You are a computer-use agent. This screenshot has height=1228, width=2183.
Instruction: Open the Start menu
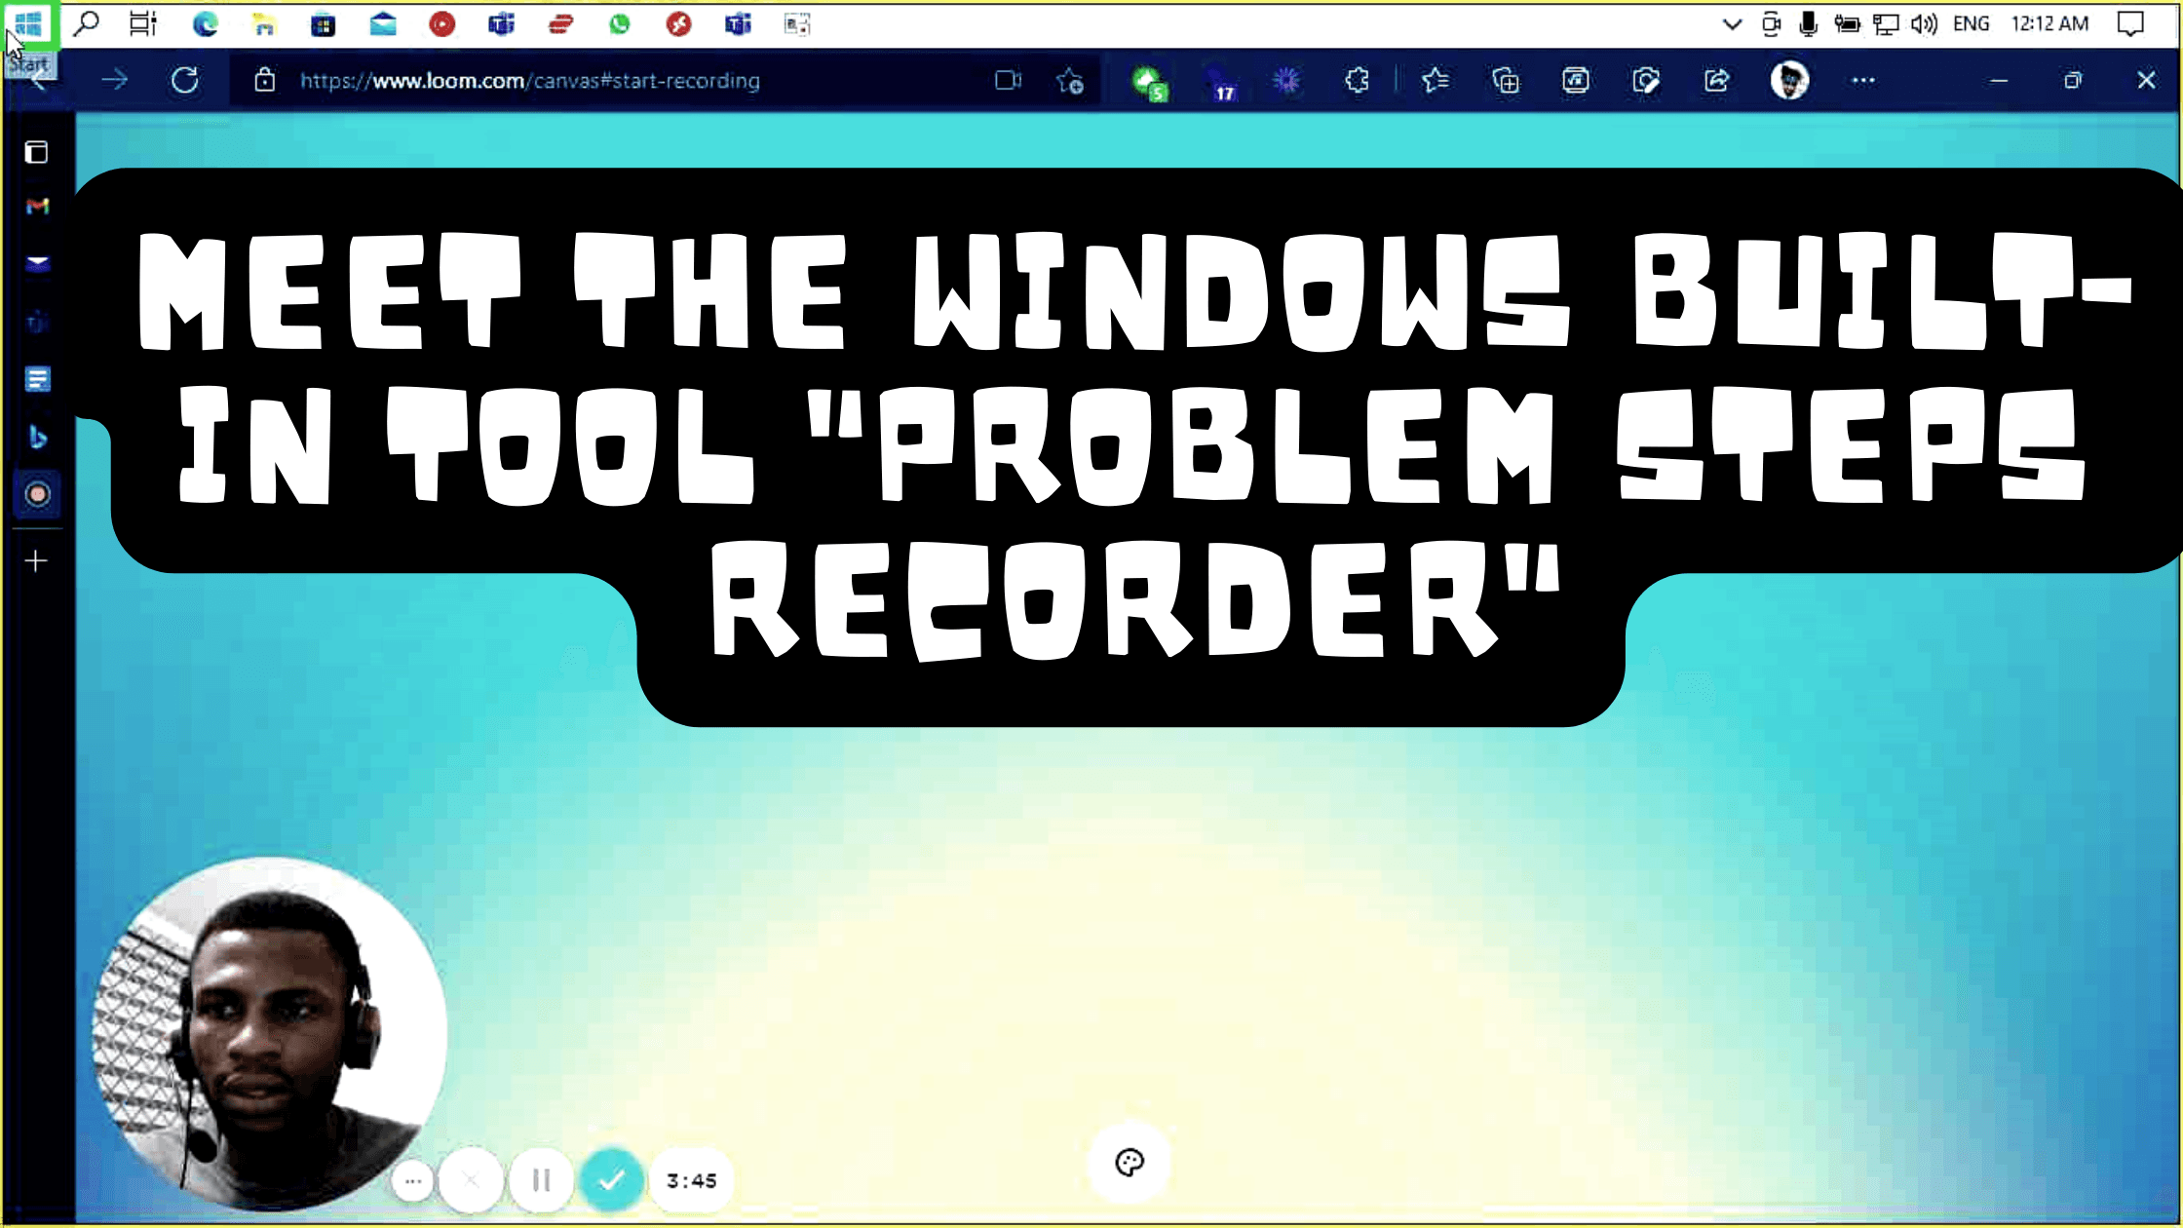pos(29,23)
